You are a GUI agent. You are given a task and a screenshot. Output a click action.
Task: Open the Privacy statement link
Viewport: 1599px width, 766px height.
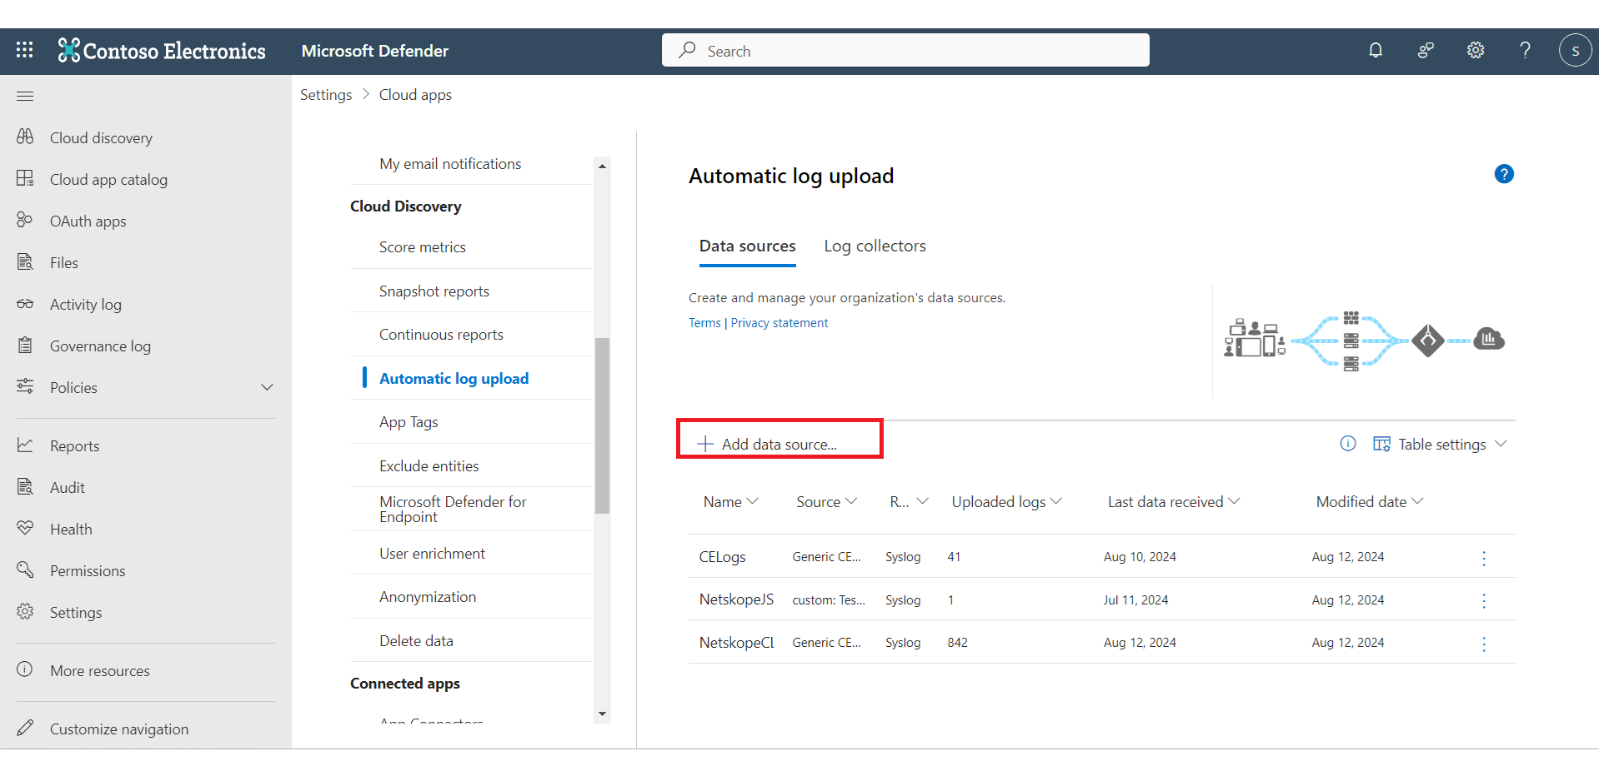(x=779, y=323)
